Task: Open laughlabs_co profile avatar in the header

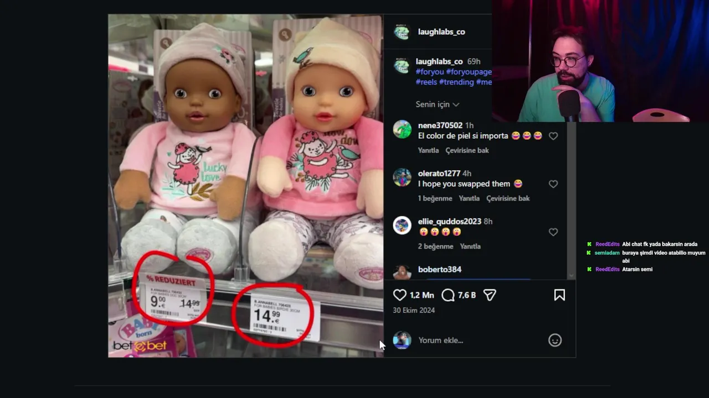Action: 402,32
